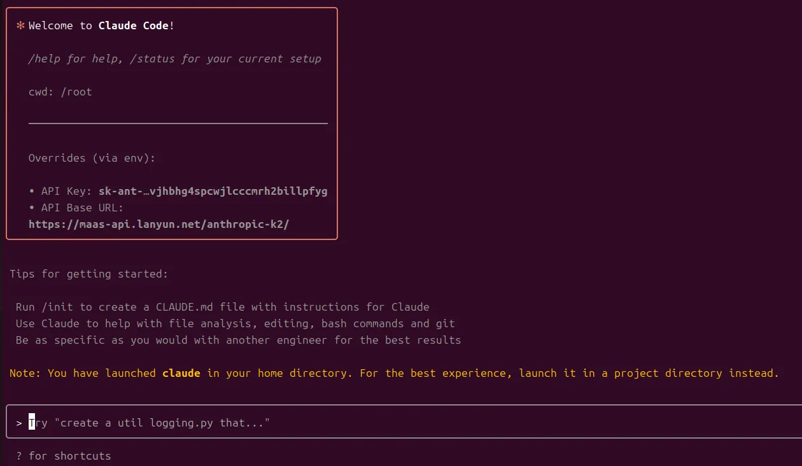Click the ">" prompt symbol in input box
This screenshot has width=802, height=466.
(x=20, y=423)
